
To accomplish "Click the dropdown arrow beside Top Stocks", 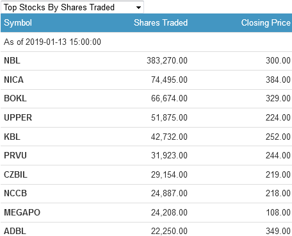I will tap(138, 8).
